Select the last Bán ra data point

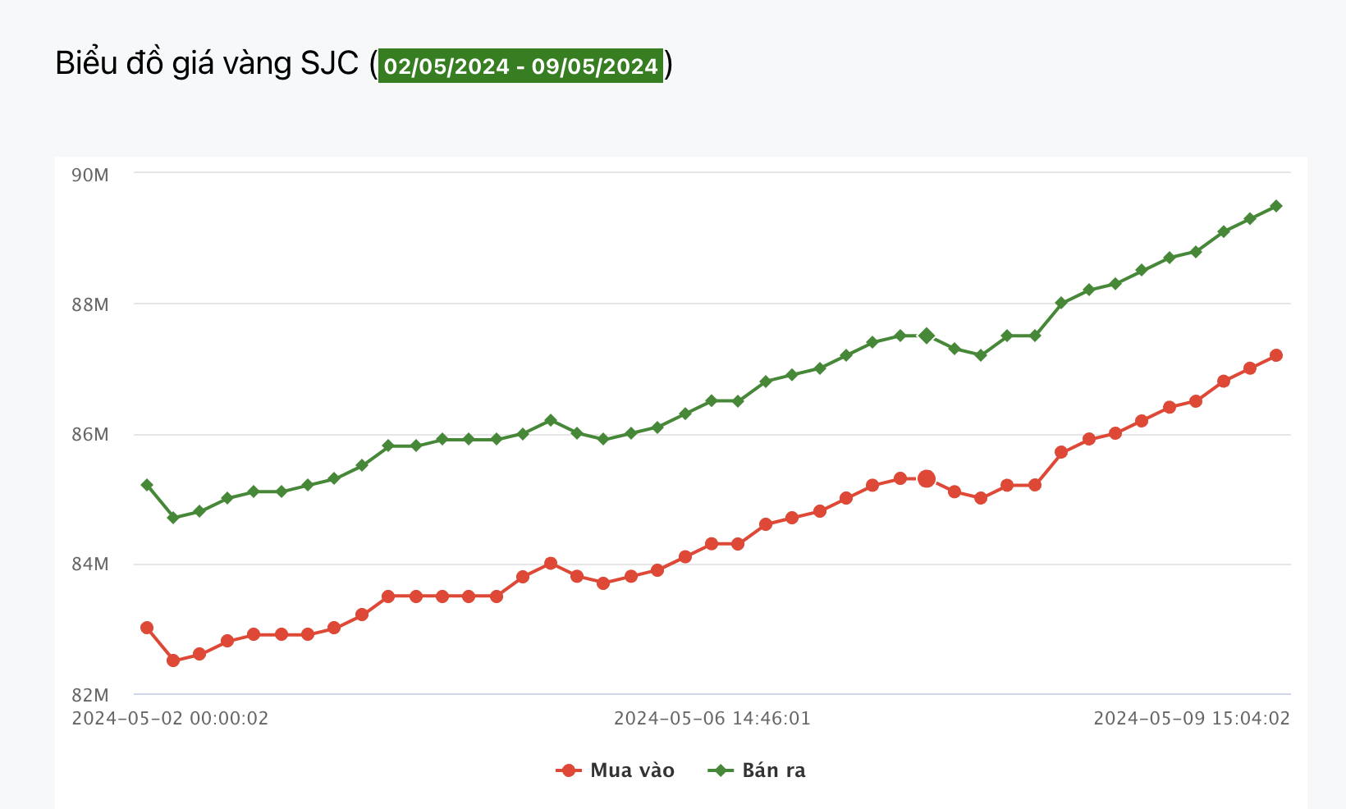coord(1275,206)
